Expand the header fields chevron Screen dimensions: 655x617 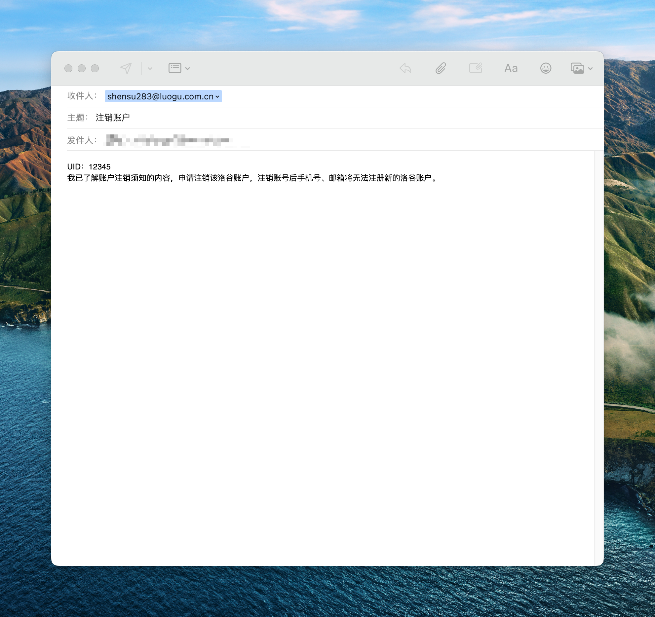click(187, 69)
